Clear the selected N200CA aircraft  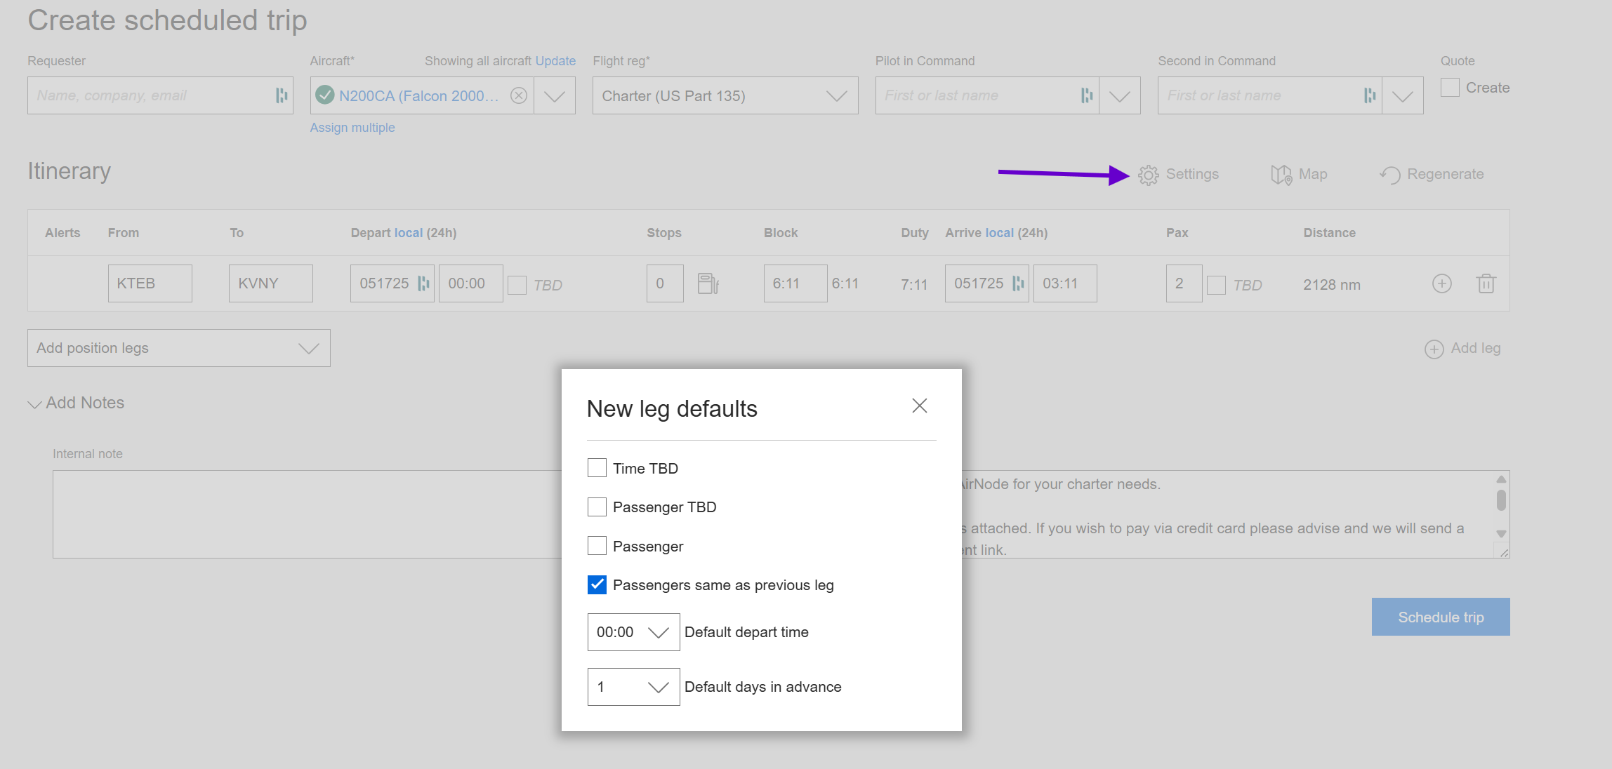519,95
